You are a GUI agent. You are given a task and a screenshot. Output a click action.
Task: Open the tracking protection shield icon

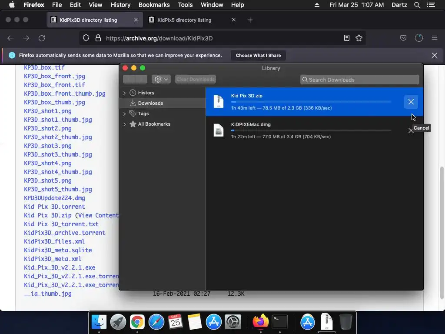[x=86, y=38]
